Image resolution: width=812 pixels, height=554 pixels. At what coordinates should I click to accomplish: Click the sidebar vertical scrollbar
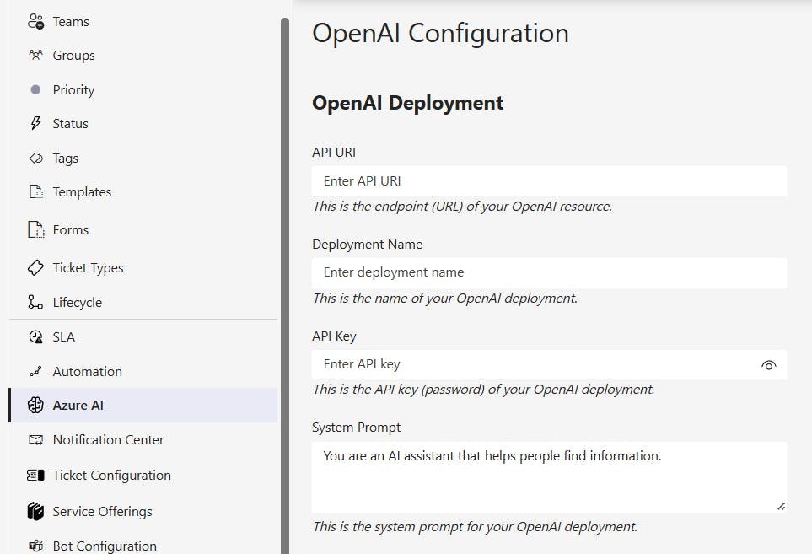click(285, 253)
